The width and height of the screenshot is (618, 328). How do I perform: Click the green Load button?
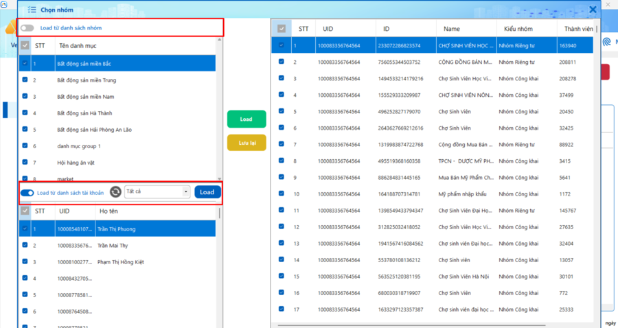point(247,119)
